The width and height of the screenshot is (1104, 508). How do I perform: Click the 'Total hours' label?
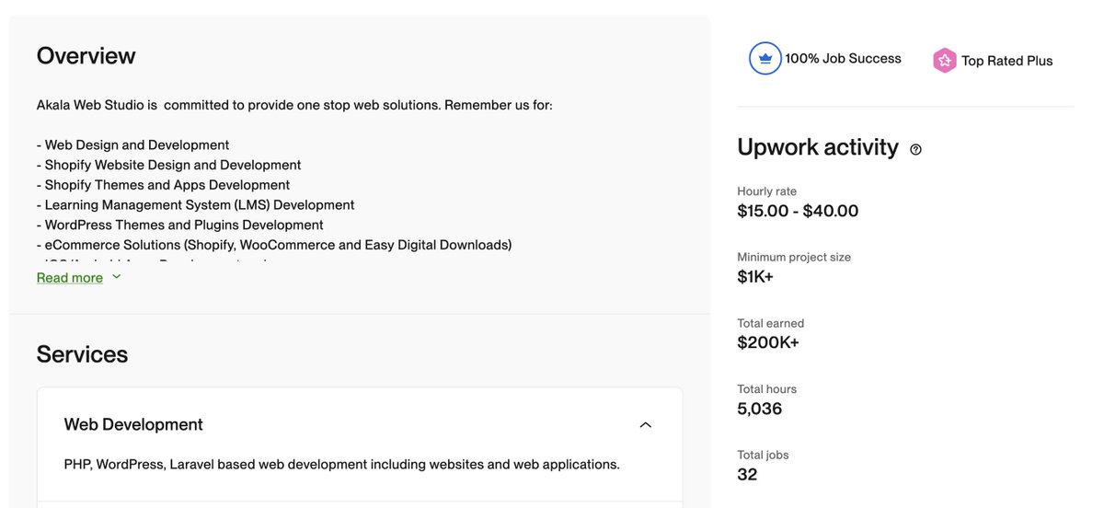tap(767, 388)
